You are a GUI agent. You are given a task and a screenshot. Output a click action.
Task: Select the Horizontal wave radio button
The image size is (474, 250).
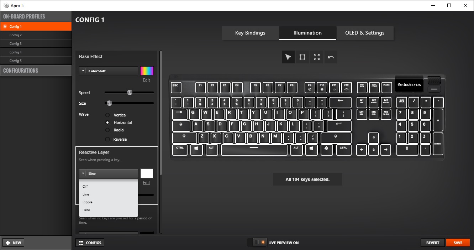pos(107,123)
